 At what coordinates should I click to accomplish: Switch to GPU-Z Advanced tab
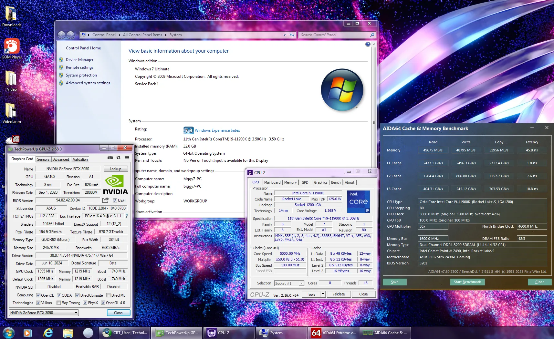click(61, 159)
